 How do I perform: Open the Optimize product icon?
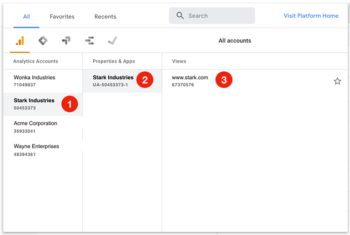coord(66,40)
